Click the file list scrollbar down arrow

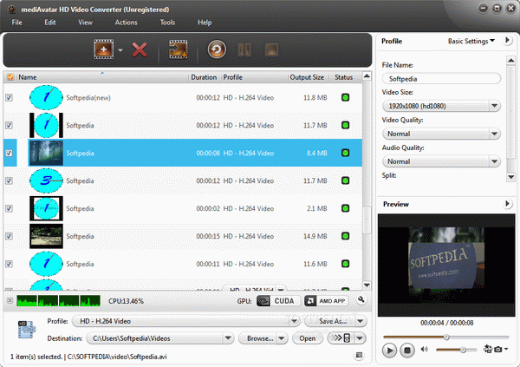[367, 285]
